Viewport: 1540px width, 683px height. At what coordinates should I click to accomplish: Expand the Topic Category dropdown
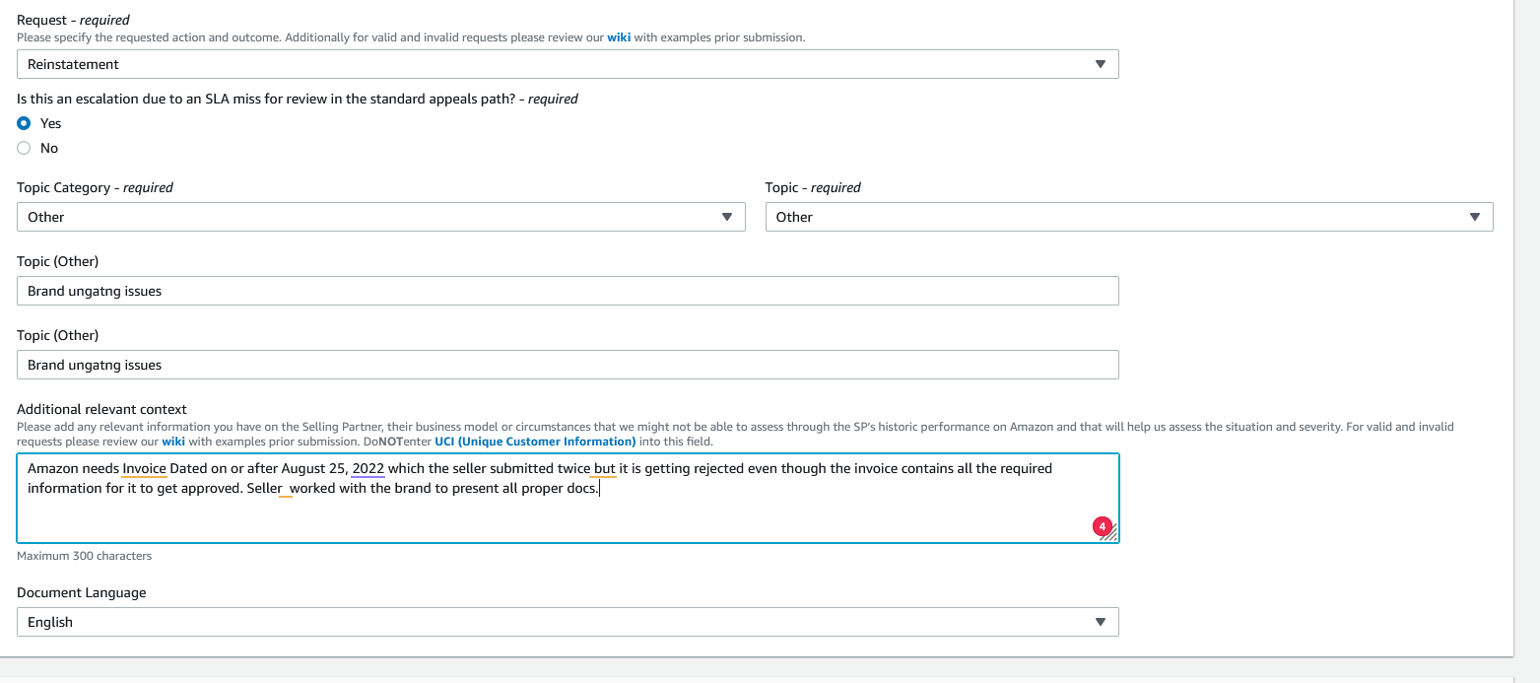380,217
